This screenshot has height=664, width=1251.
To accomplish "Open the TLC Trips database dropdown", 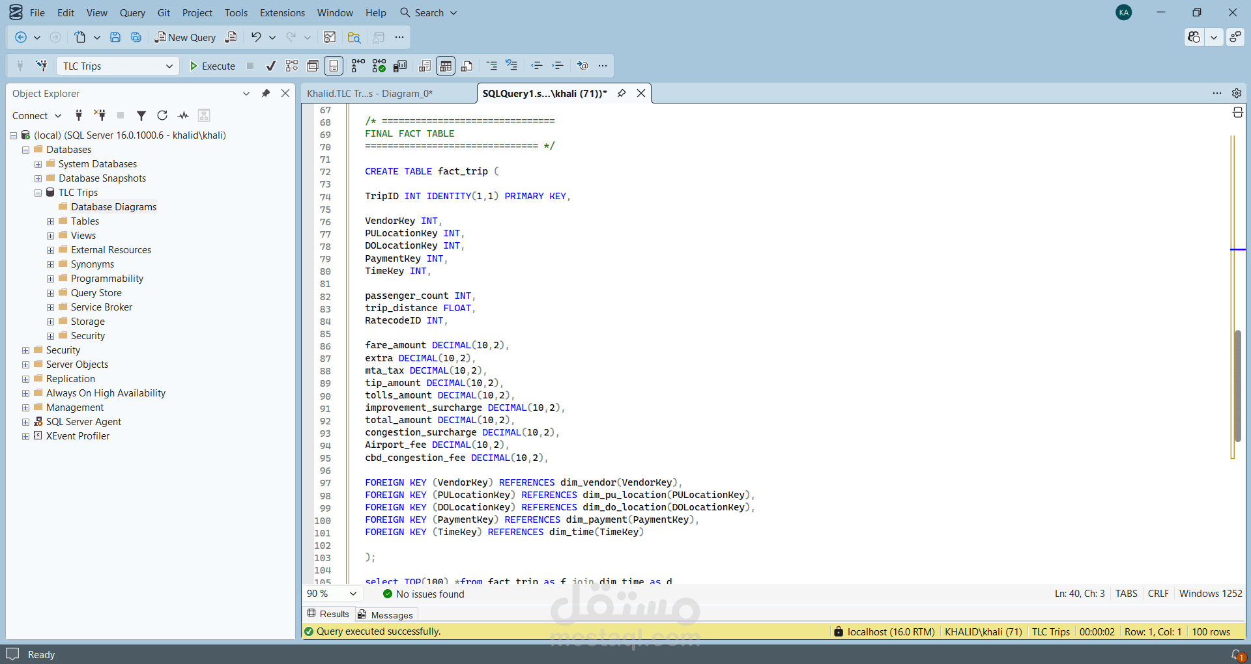I will click(x=169, y=66).
